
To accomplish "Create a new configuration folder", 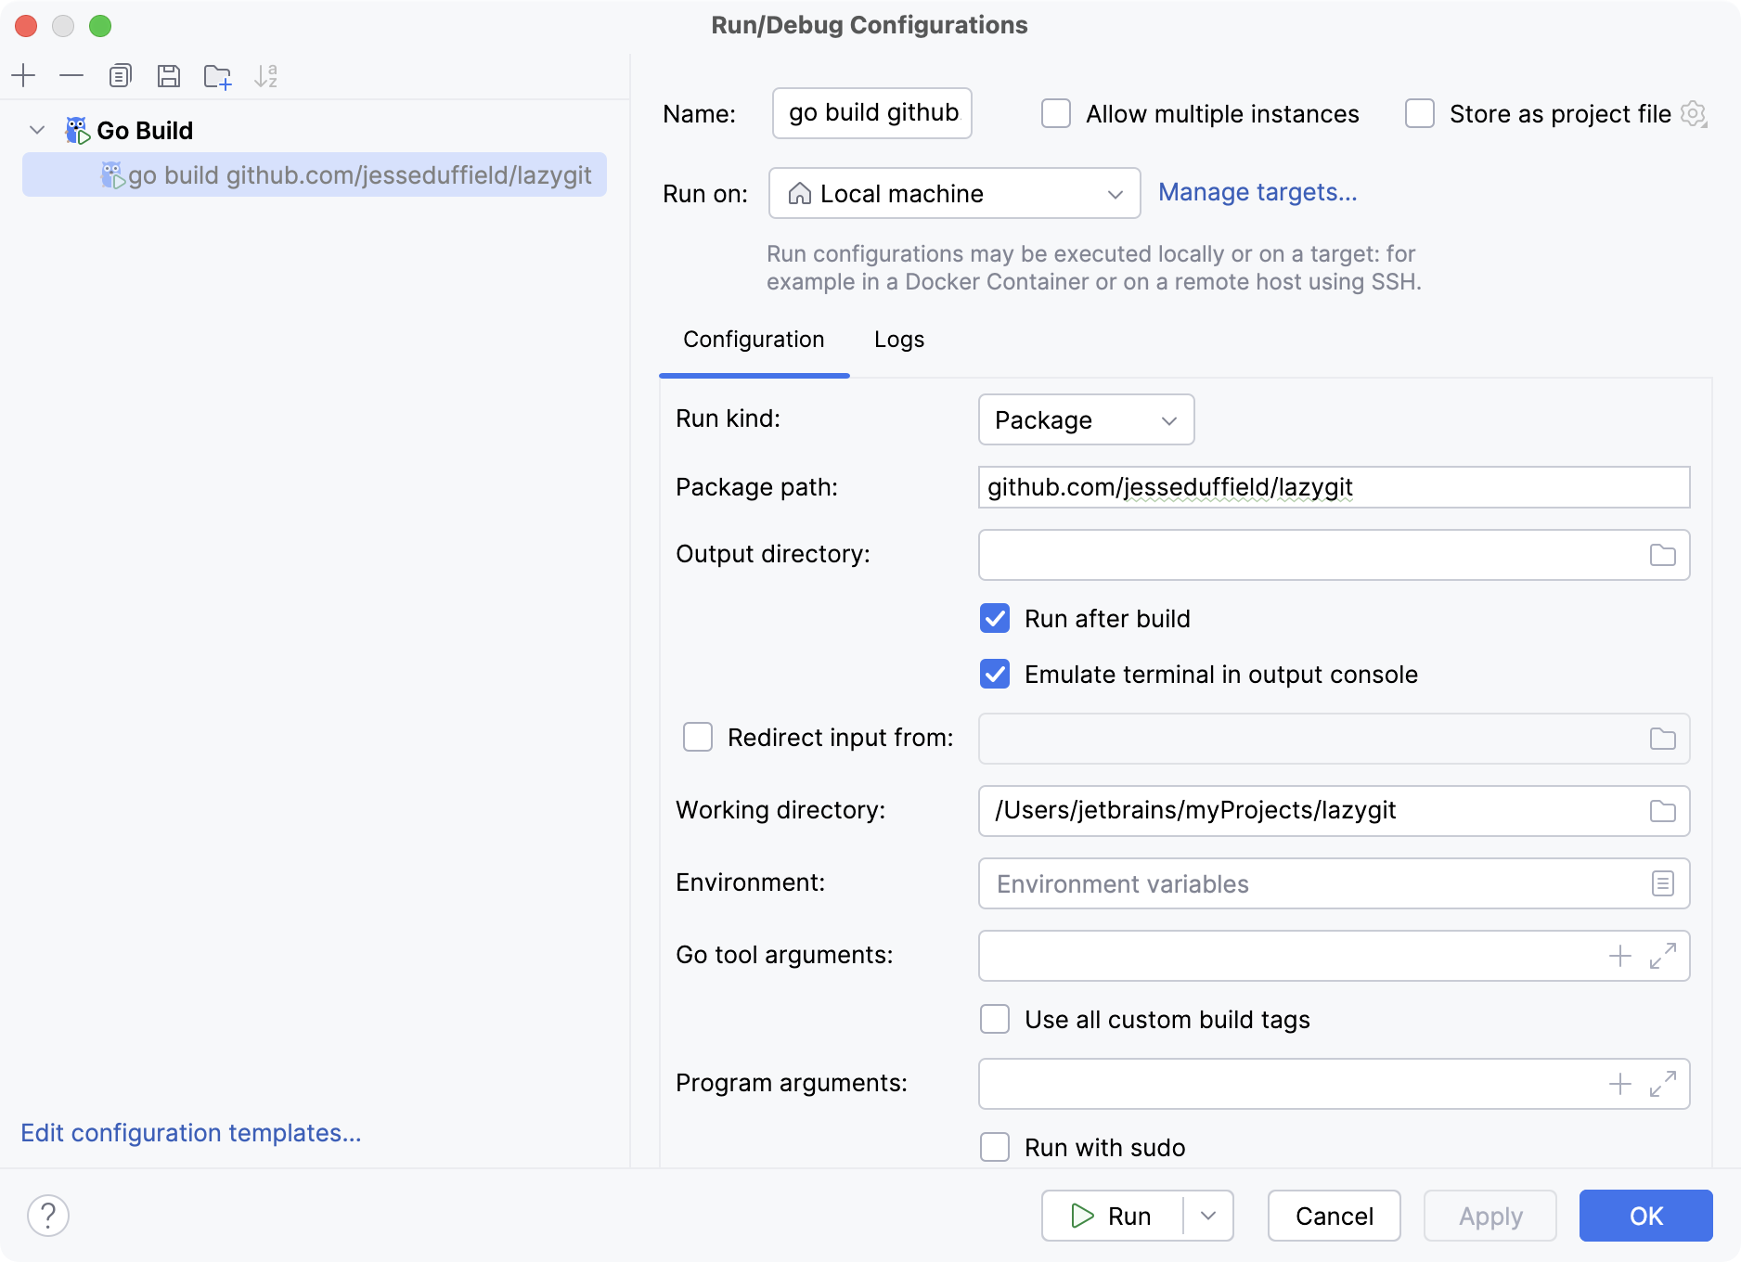I will click(x=217, y=76).
